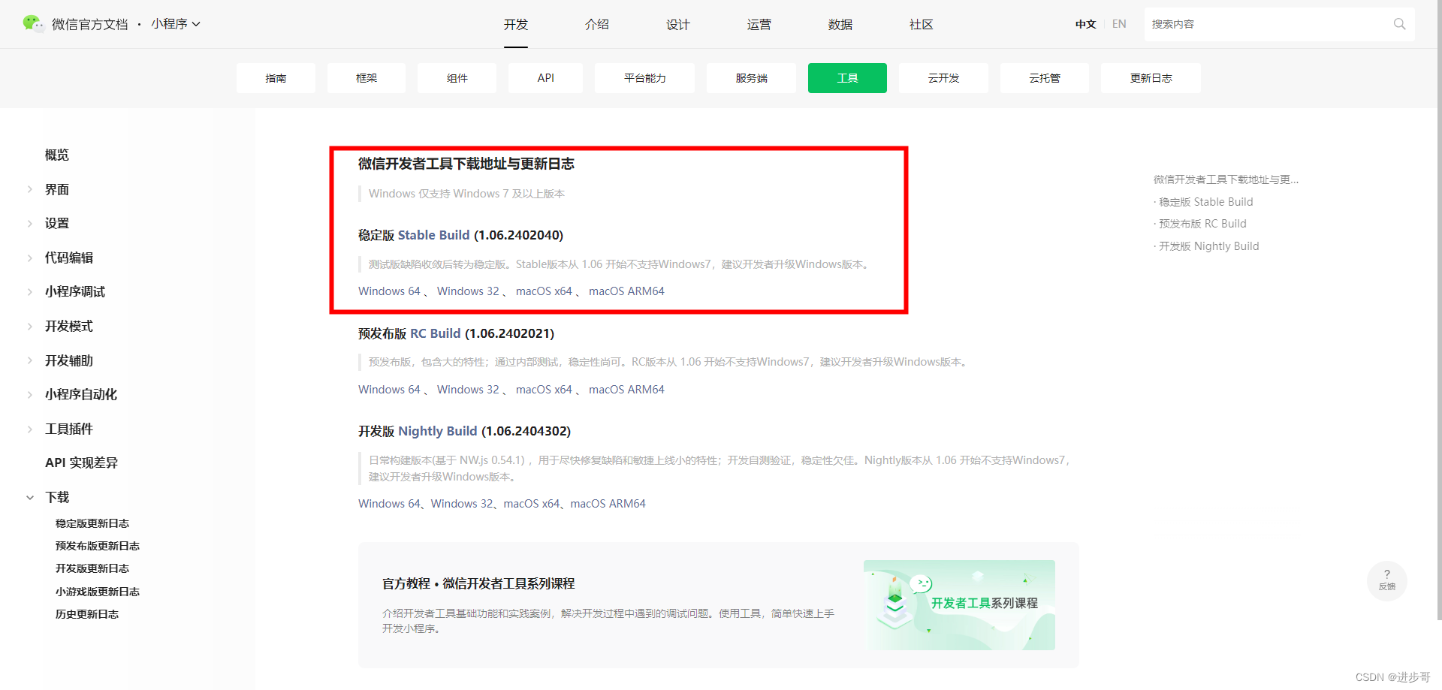1442x690 pixels.
Task: Download Nightly Build Windows 64
Action: coord(389,504)
